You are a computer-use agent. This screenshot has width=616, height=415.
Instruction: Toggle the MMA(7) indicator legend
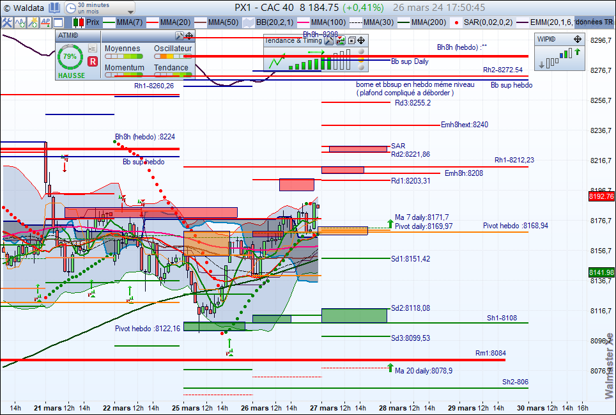pos(123,22)
